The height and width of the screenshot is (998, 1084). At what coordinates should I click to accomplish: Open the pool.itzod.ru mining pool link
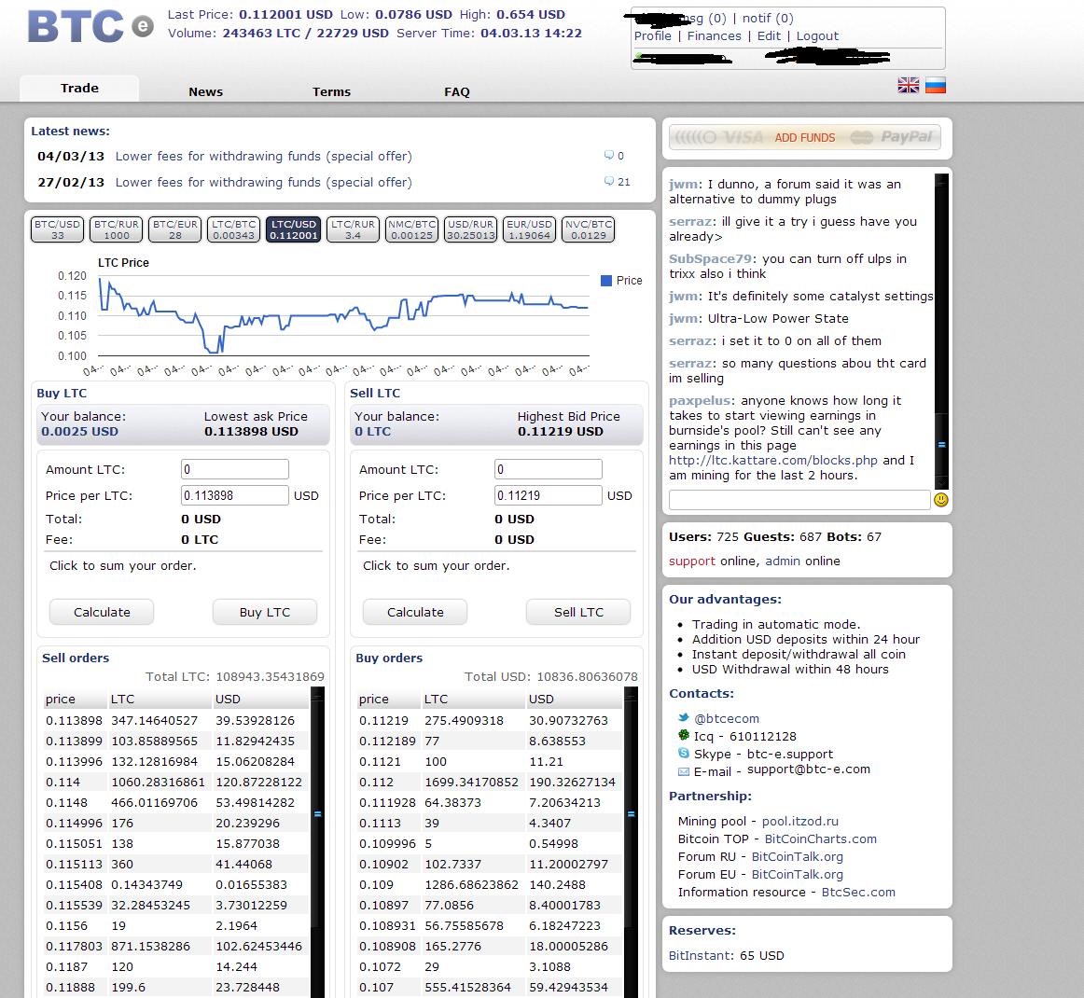[x=799, y=821]
